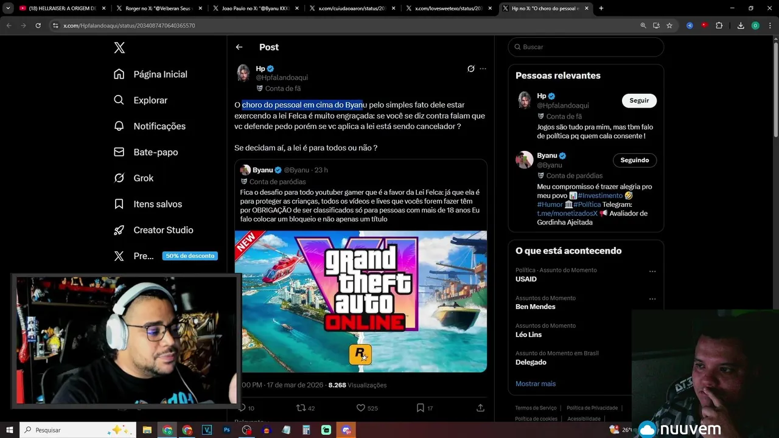Click the Windows taskbar Pesquisar box
The height and width of the screenshot is (438, 779).
78,430
